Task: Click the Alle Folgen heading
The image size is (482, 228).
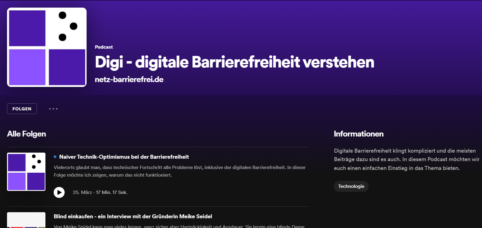Action: click(x=27, y=134)
